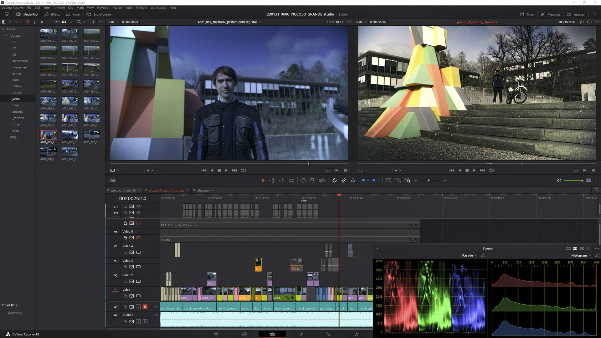This screenshot has height=338, width=601.
Task: Open the Sound Library panel
Action: pyautogui.click(x=99, y=14)
